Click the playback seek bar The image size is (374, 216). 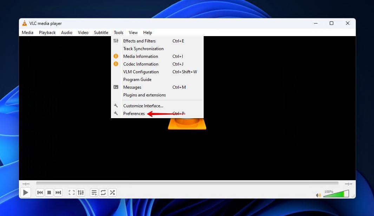(187, 183)
